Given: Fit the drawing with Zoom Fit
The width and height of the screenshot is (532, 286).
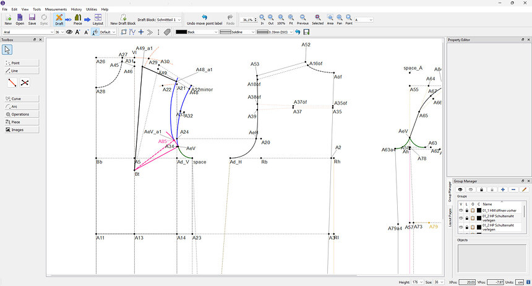Looking at the screenshot, I should point(291,19).
